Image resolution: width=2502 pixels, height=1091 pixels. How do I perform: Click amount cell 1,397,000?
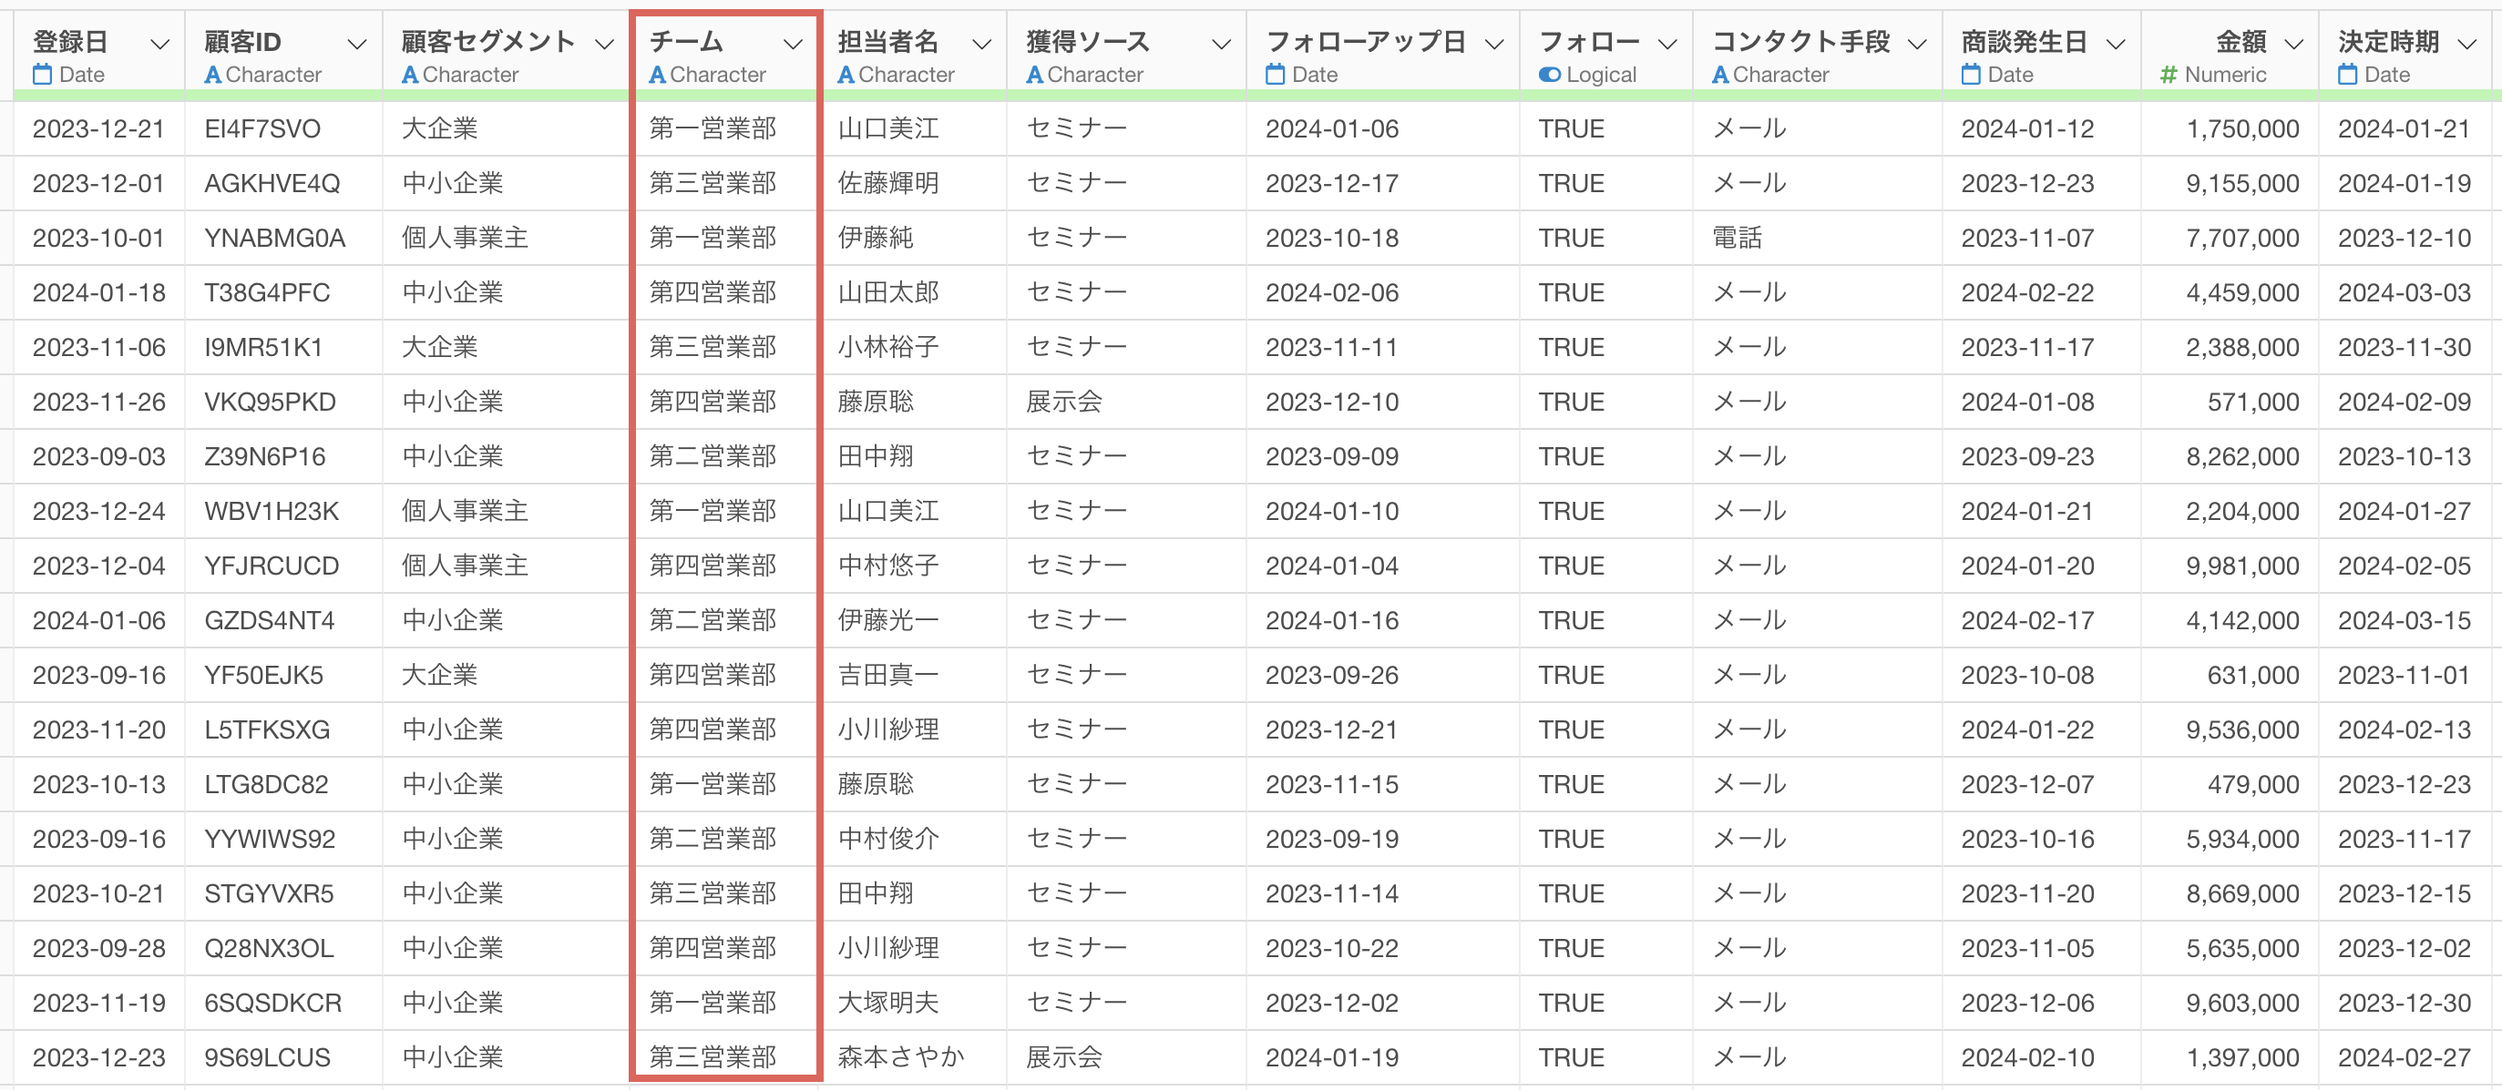2242,1057
